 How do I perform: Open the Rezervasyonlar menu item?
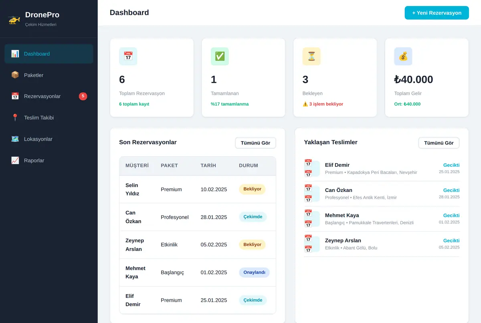click(x=49, y=96)
